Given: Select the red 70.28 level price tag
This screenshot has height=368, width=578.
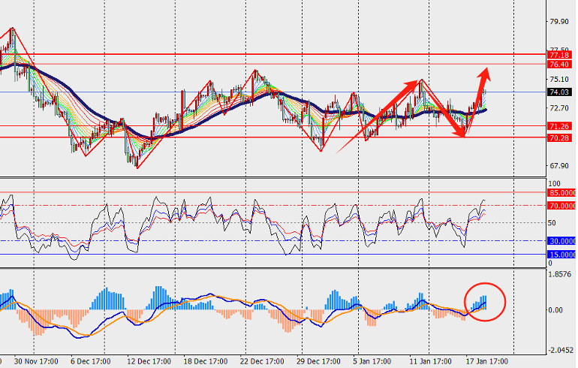Looking at the screenshot, I should tap(559, 138).
